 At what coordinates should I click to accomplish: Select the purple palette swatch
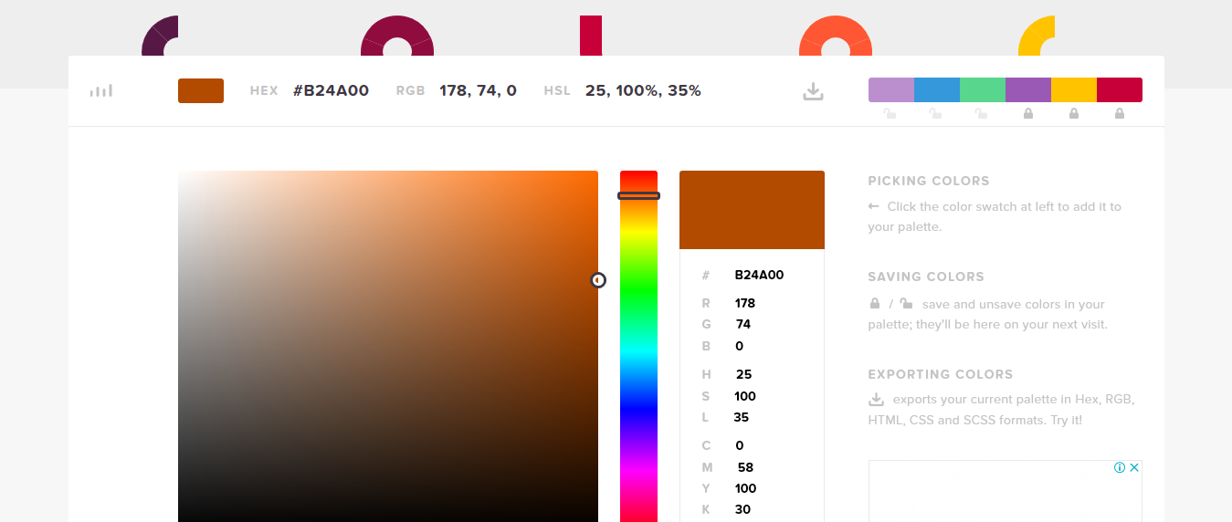(1028, 90)
